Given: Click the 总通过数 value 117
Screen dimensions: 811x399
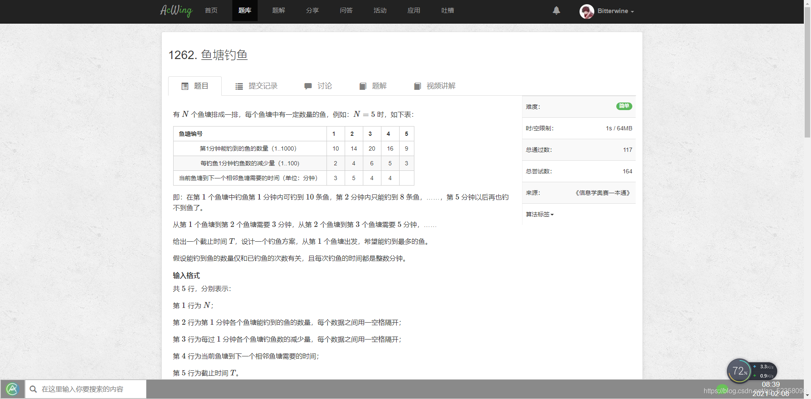Looking at the screenshot, I should coord(627,150).
